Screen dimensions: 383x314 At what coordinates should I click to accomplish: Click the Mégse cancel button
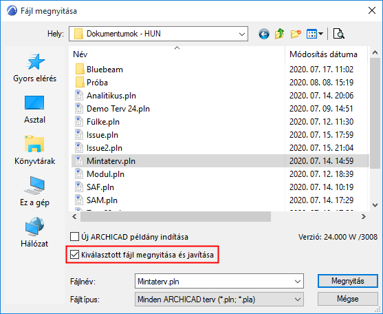347,299
